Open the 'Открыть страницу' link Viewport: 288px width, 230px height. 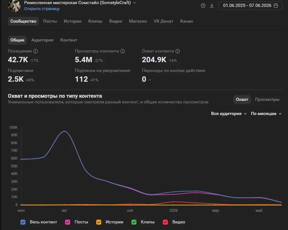click(x=42, y=8)
